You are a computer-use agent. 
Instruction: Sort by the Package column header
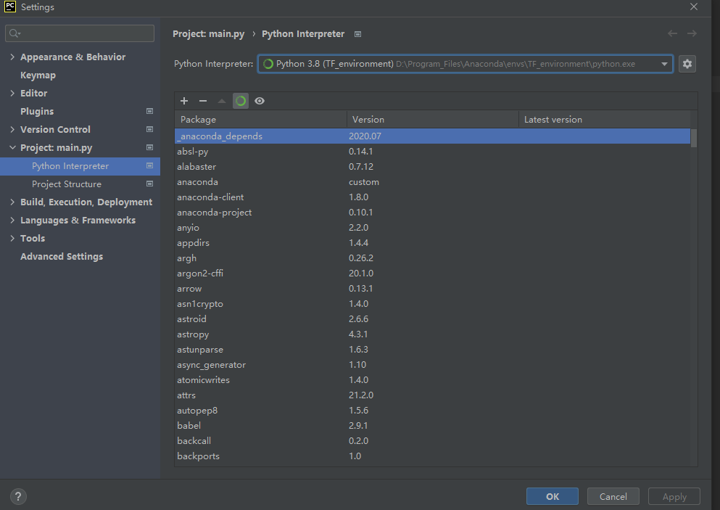click(x=261, y=120)
